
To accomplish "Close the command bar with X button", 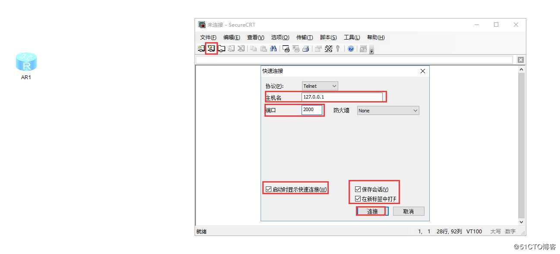I will (x=520, y=60).
